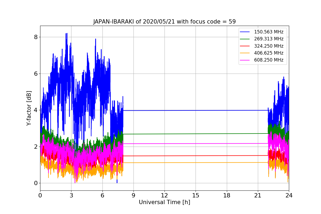
Task: Click x-axis tick label 9
Action: (x=133, y=195)
